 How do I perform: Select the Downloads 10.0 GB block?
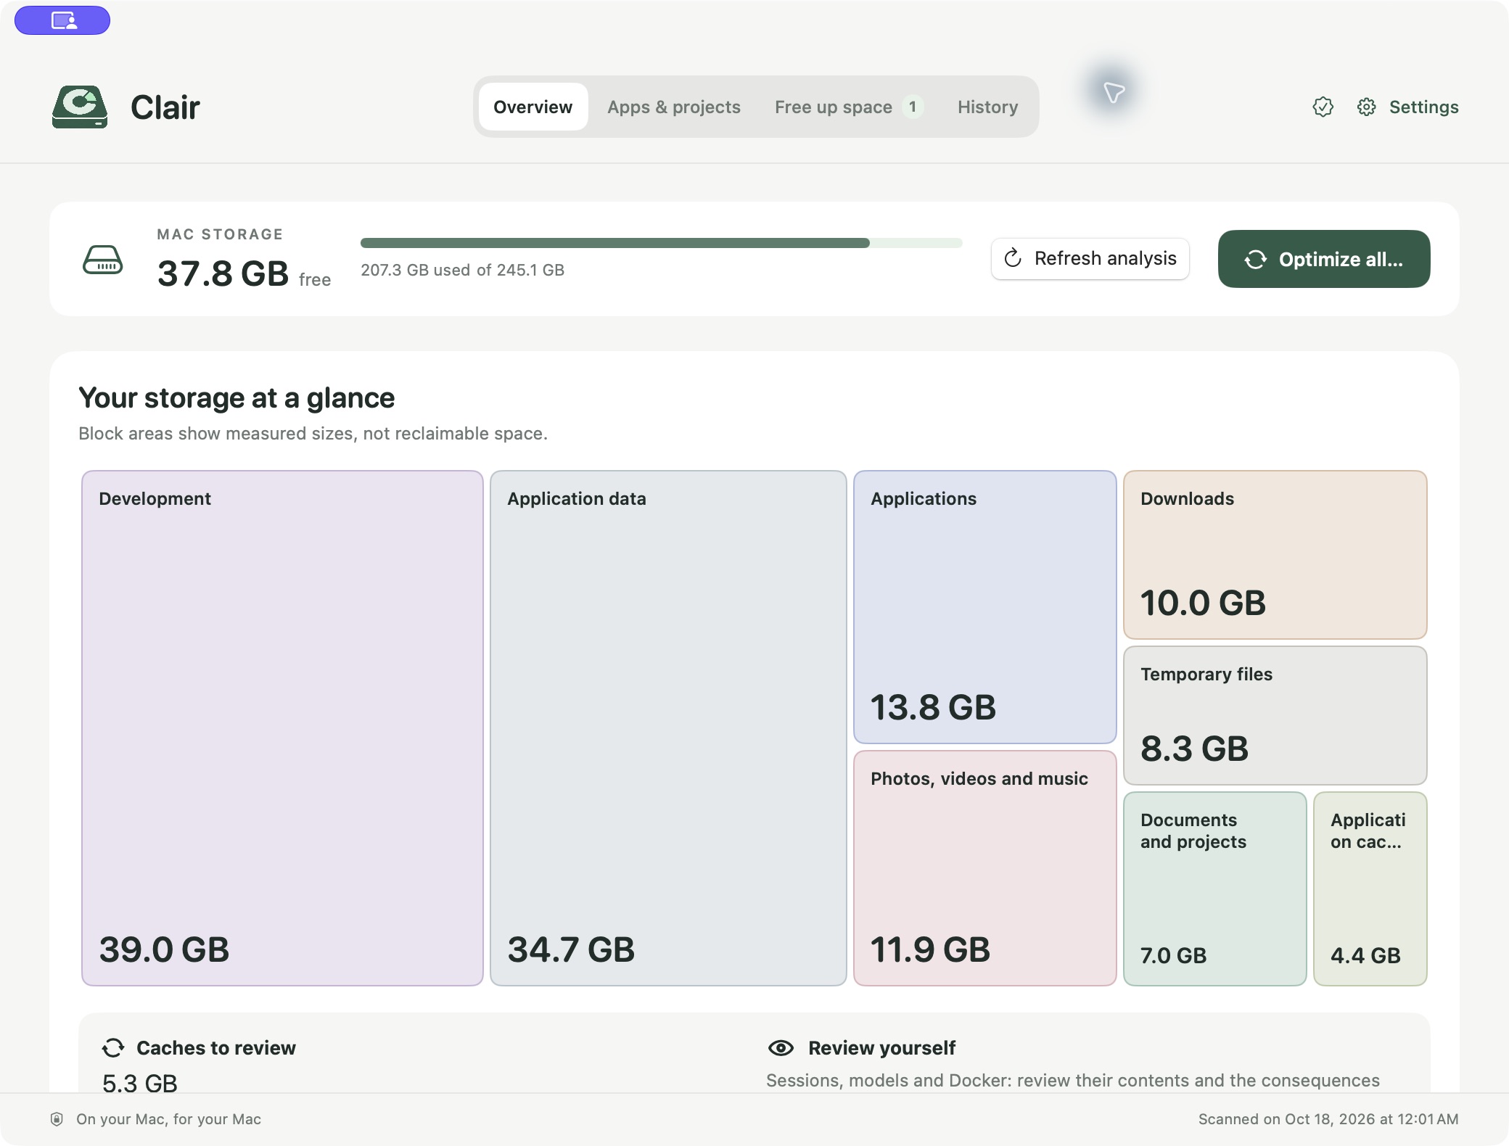(x=1275, y=555)
